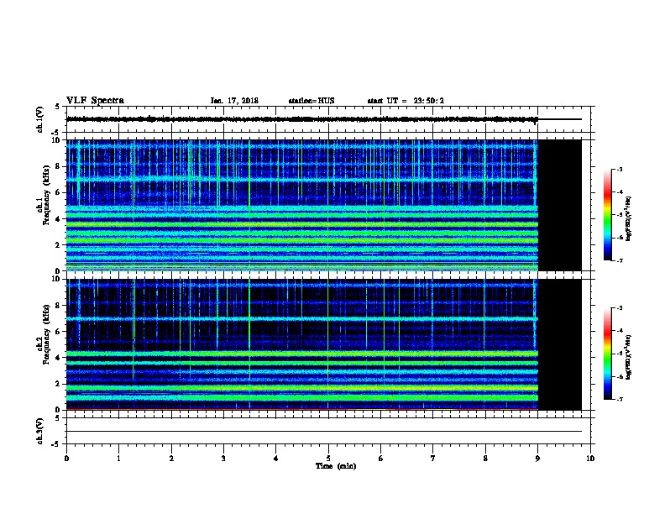Image resolution: width=665 pixels, height=514 pixels.
Task: Click the ch.2 color scale bar
Action: pyautogui.click(x=607, y=354)
